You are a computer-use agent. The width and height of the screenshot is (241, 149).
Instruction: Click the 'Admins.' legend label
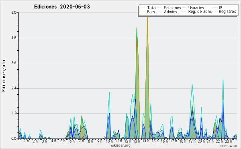click(171, 12)
